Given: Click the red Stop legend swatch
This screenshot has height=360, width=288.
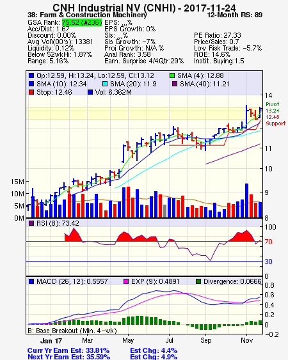Looking at the screenshot, I should click(31, 92).
